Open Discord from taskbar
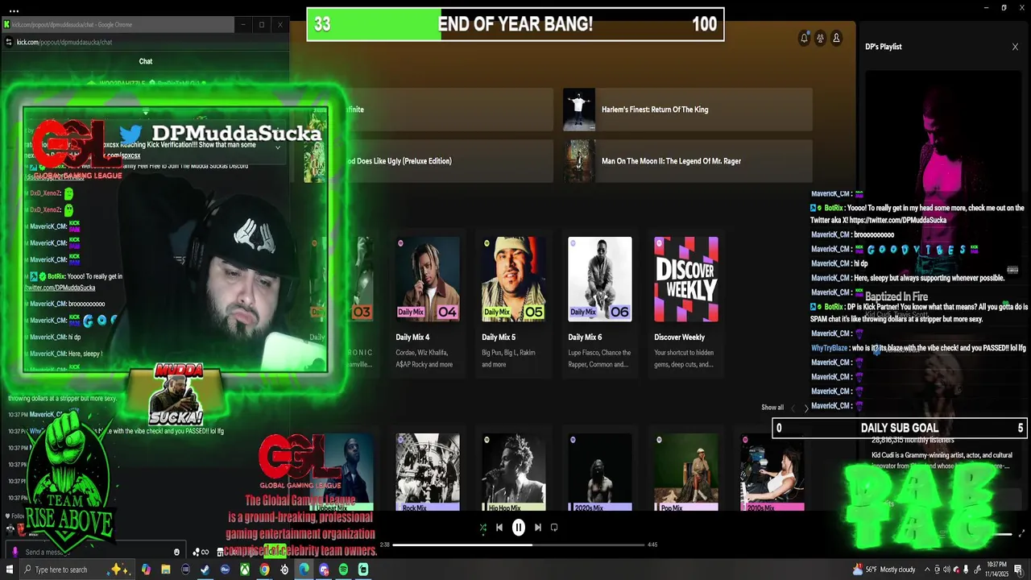 tap(324, 570)
